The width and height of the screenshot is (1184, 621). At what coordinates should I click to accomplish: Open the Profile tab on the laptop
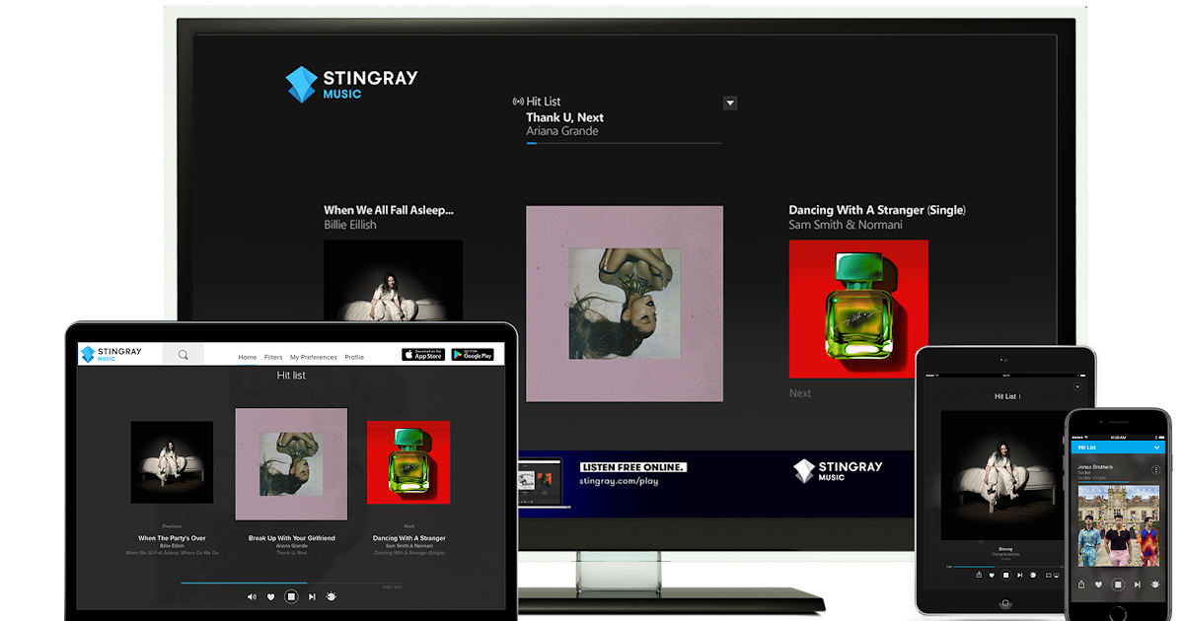click(x=354, y=357)
